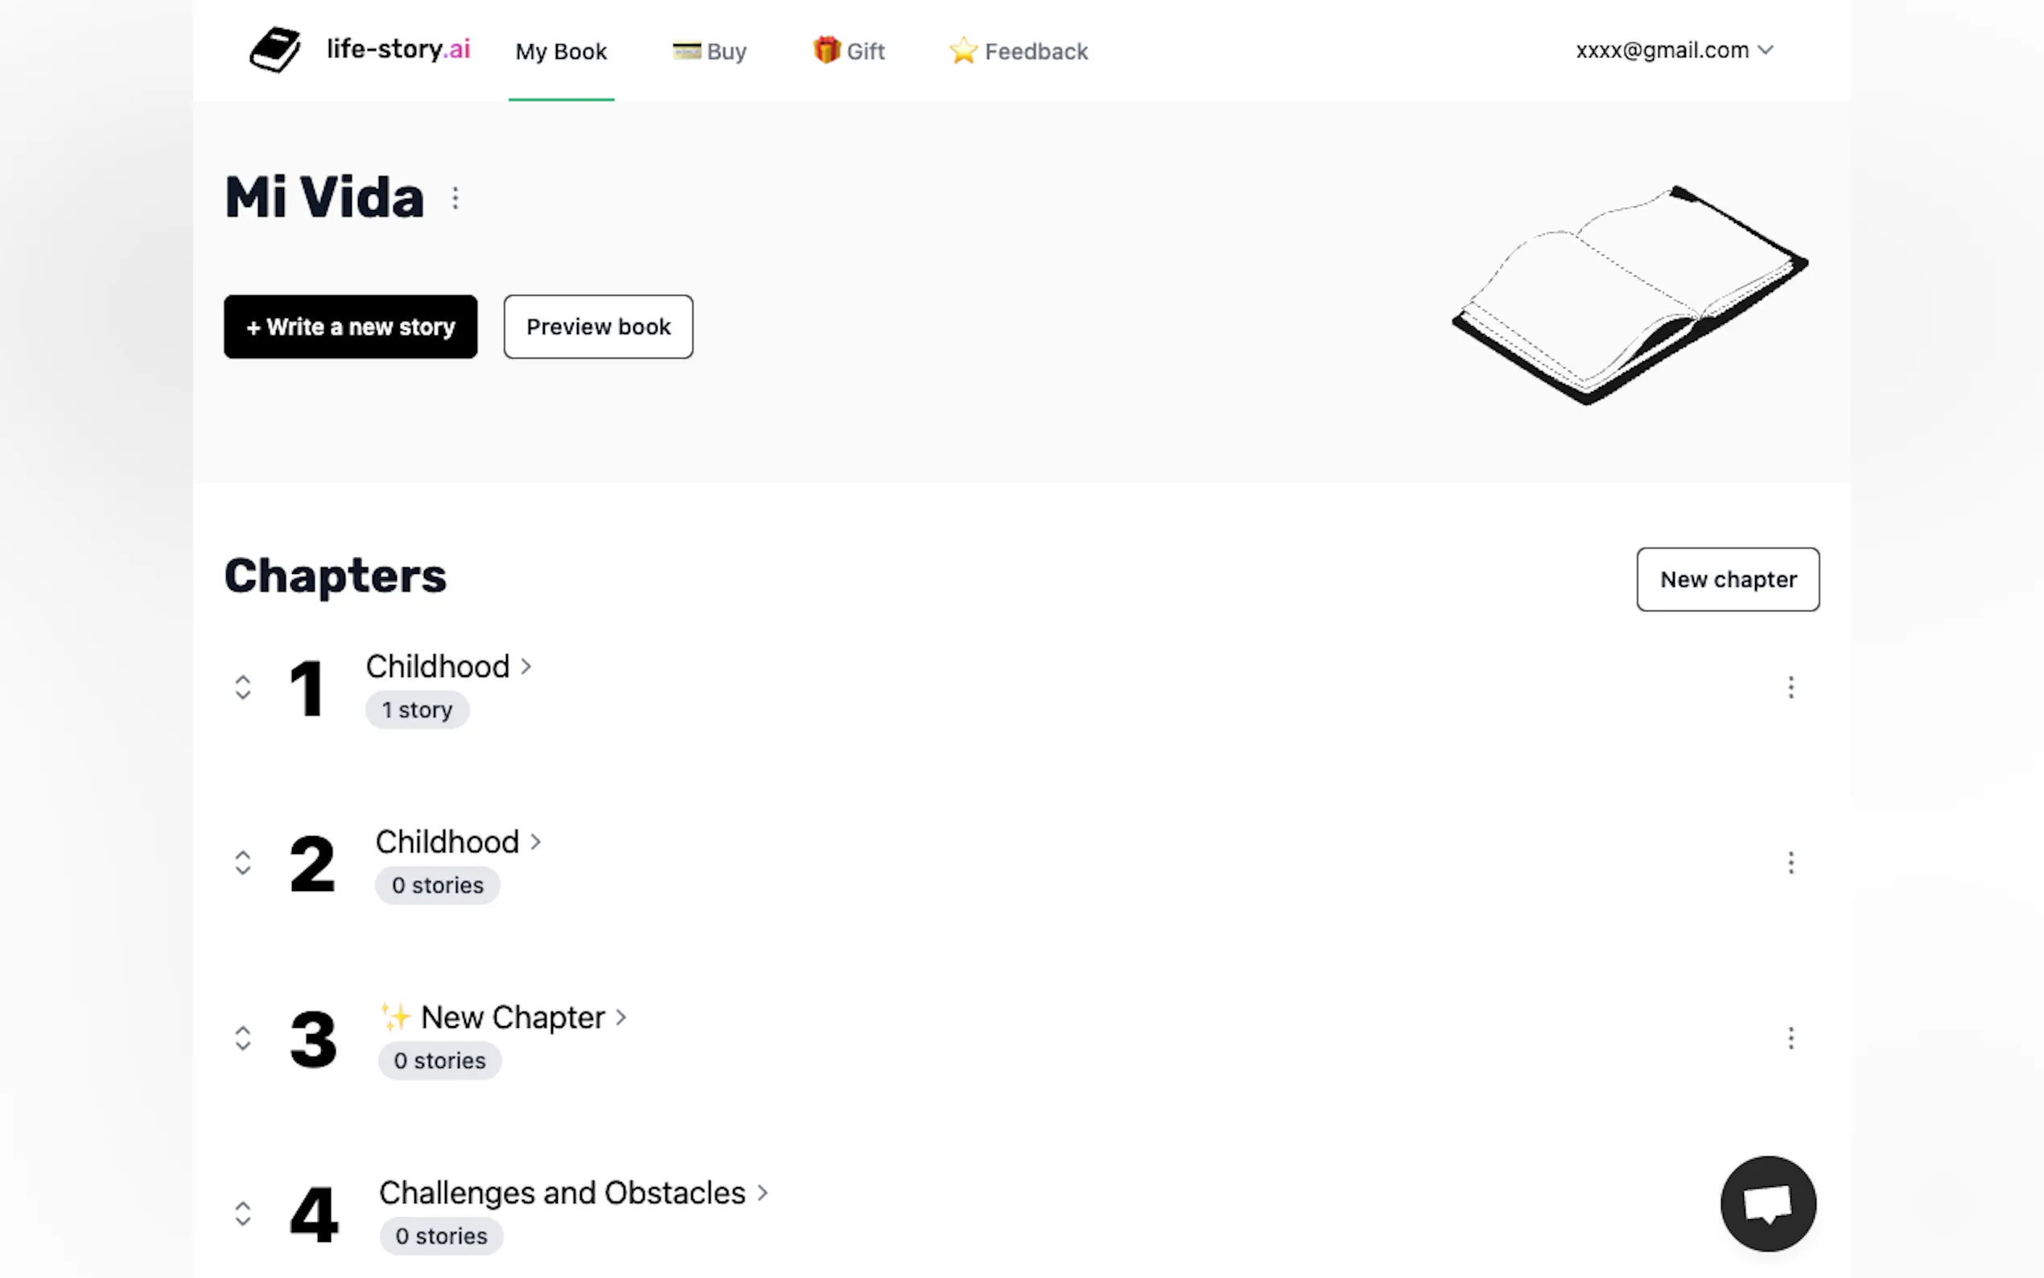Image resolution: width=2044 pixels, height=1278 pixels.
Task: Click the life-story.ai book logo icon
Action: click(x=274, y=50)
